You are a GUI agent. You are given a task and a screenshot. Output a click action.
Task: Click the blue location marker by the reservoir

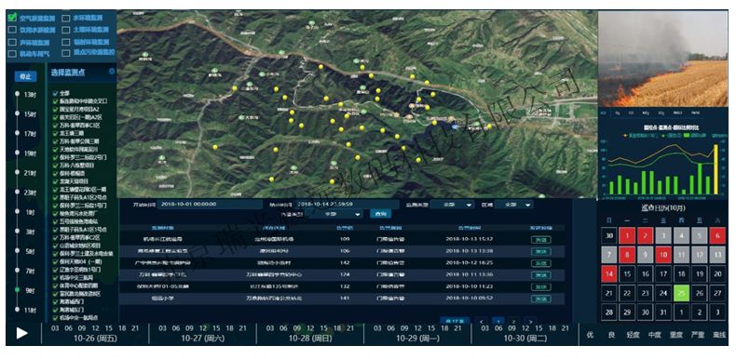click(x=454, y=126)
